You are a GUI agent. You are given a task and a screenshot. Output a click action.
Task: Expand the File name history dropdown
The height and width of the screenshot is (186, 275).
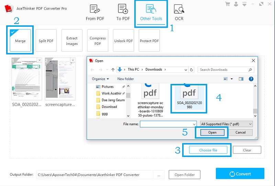pyautogui.click(x=194, y=124)
